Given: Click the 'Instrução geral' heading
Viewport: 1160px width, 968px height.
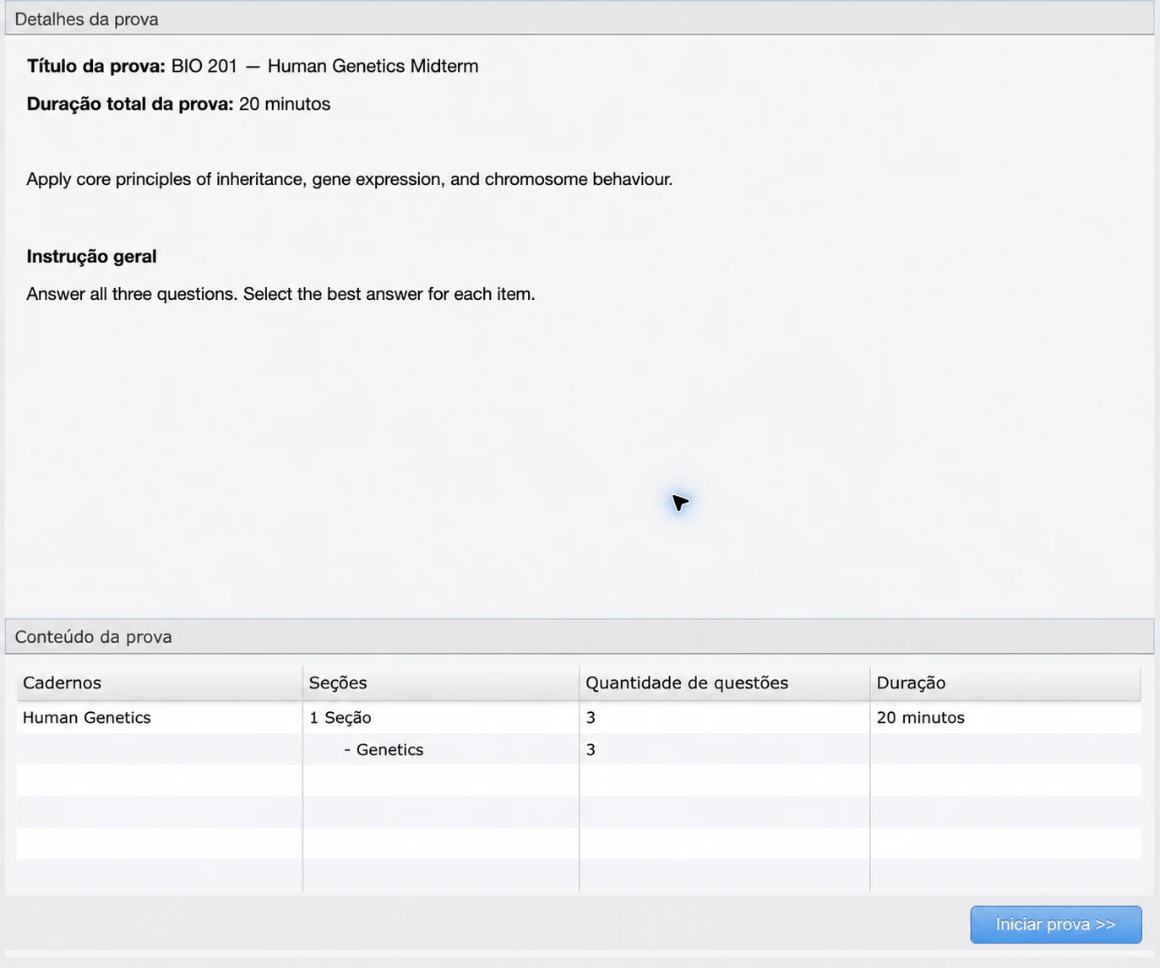Looking at the screenshot, I should [x=91, y=256].
